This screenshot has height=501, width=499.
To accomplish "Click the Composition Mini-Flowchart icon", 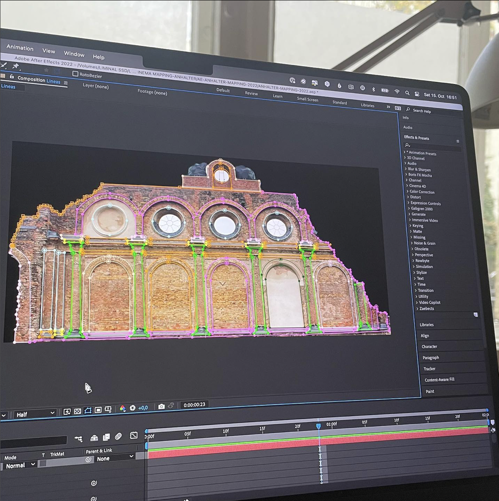I will [x=79, y=438].
